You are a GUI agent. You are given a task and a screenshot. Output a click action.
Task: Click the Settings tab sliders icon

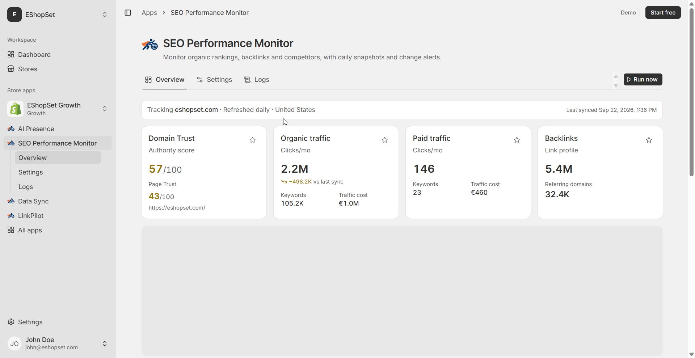click(x=200, y=80)
